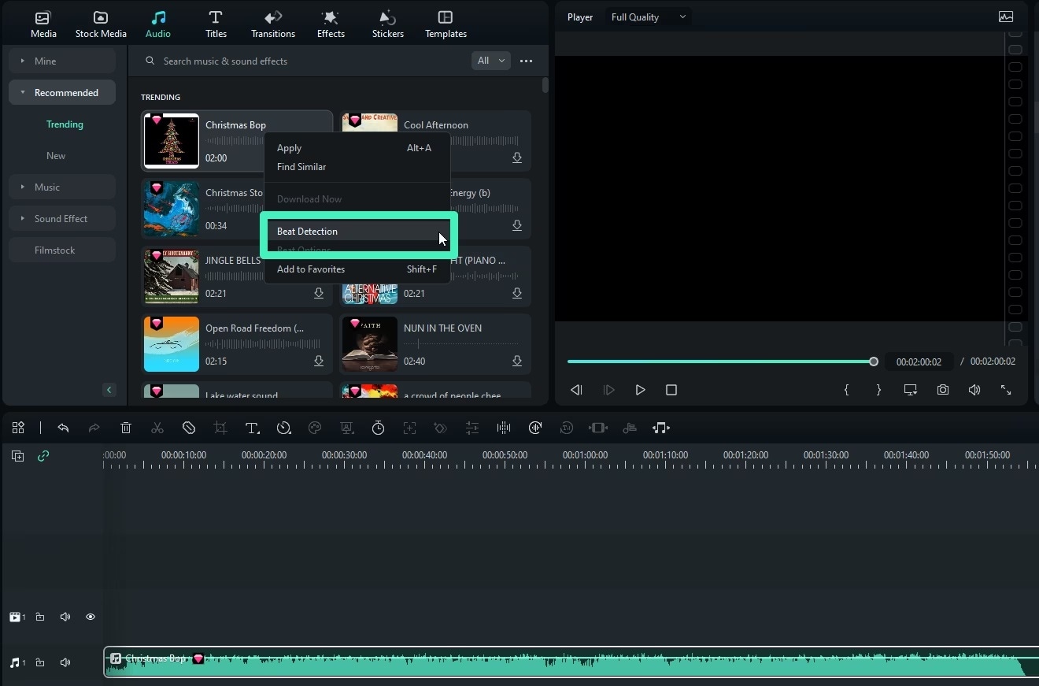
Task: Set the mark in point brace
Action: click(x=846, y=390)
